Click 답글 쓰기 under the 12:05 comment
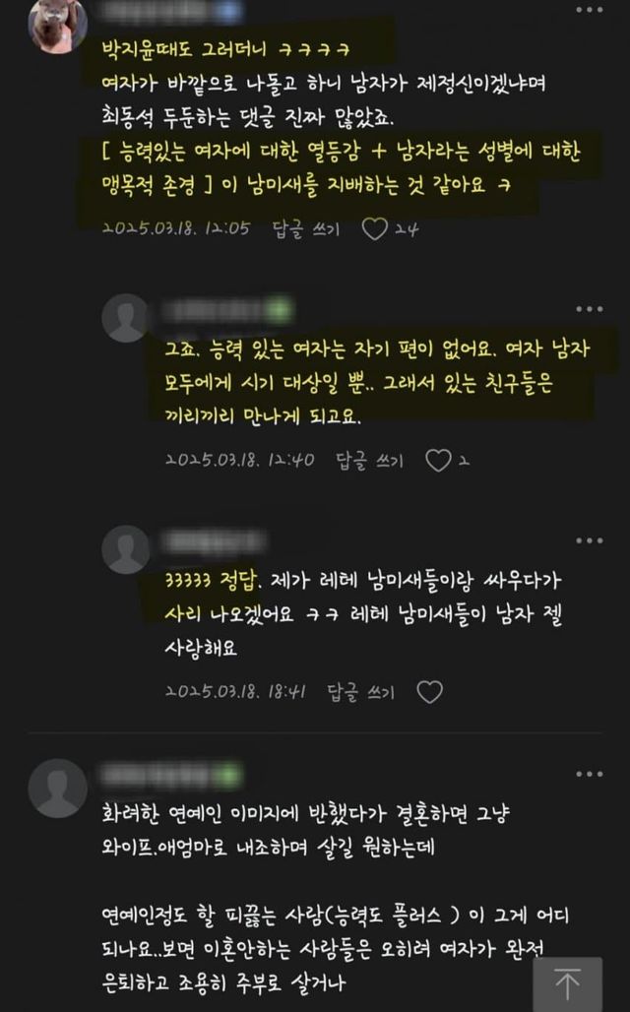 coord(306,229)
